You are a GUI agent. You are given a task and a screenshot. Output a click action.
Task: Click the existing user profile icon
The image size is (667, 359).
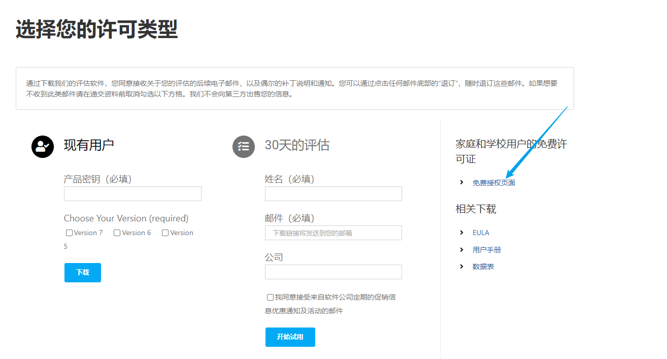(43, 147)
